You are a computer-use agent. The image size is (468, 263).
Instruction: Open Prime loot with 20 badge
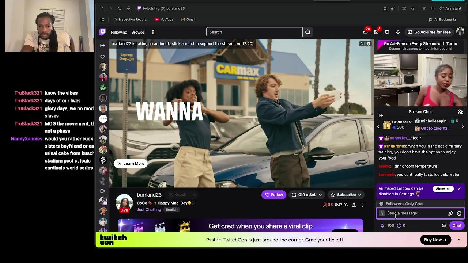pyautogui.click(x=365, y=32)
